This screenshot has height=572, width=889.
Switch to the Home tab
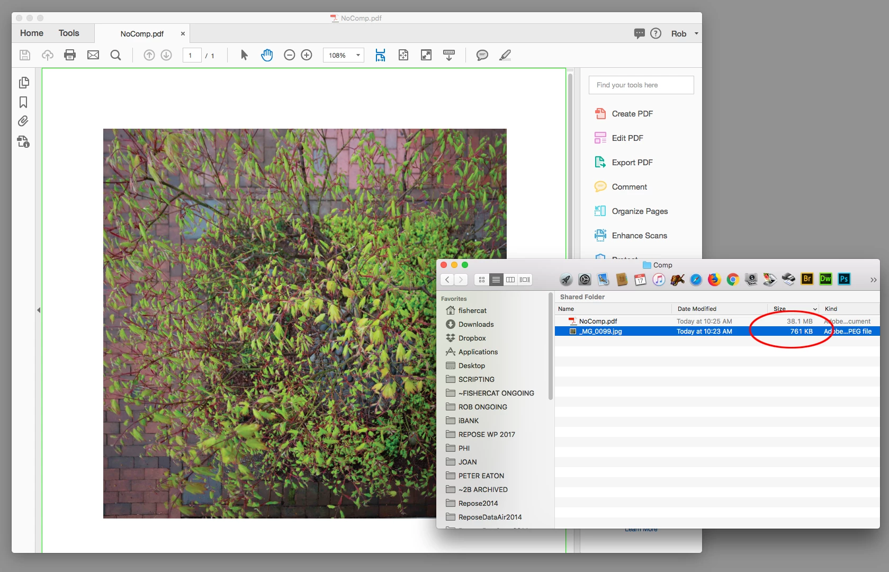click(x=32, y=33)
